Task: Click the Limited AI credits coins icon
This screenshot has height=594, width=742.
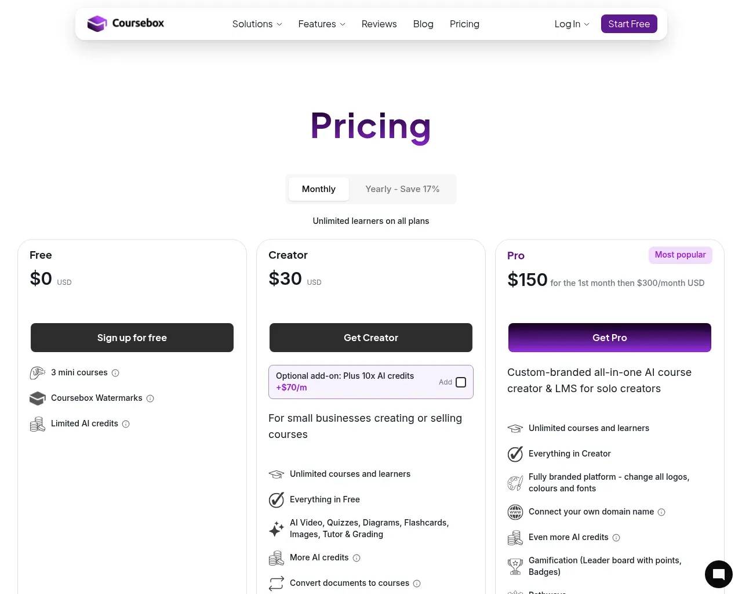Action: [x=38, y=424]
